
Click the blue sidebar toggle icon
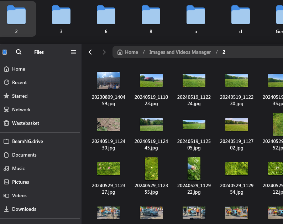click(5, 52)
